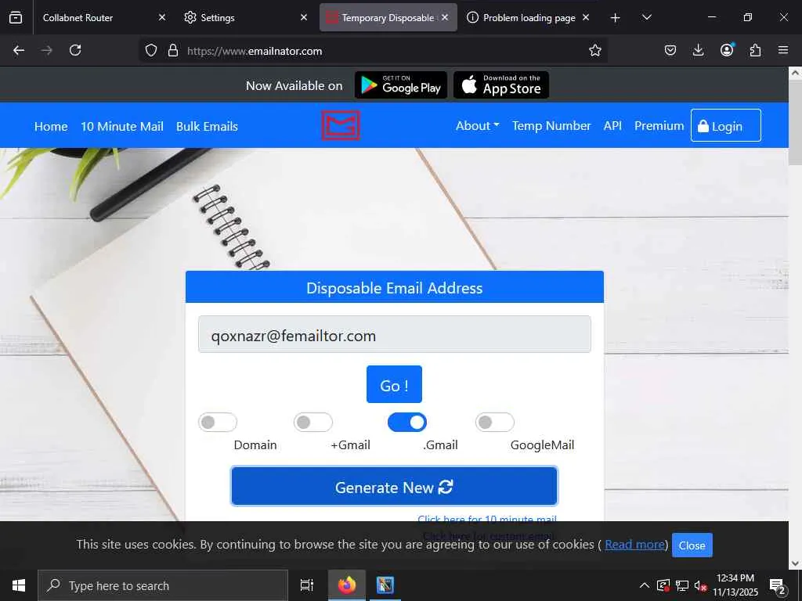Click Firefox icon in the taskbar
This screenshot has height=601, width=802.
[347, 585]
